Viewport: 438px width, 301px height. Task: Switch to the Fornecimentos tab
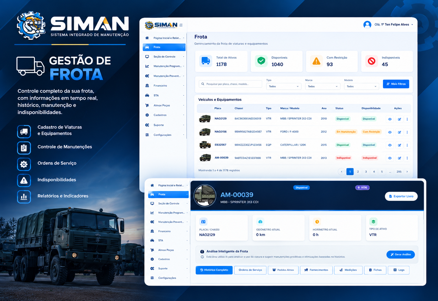coord(316,270)
